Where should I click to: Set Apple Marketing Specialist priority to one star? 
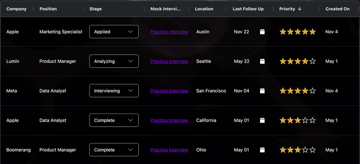click(x=283, y=32)
